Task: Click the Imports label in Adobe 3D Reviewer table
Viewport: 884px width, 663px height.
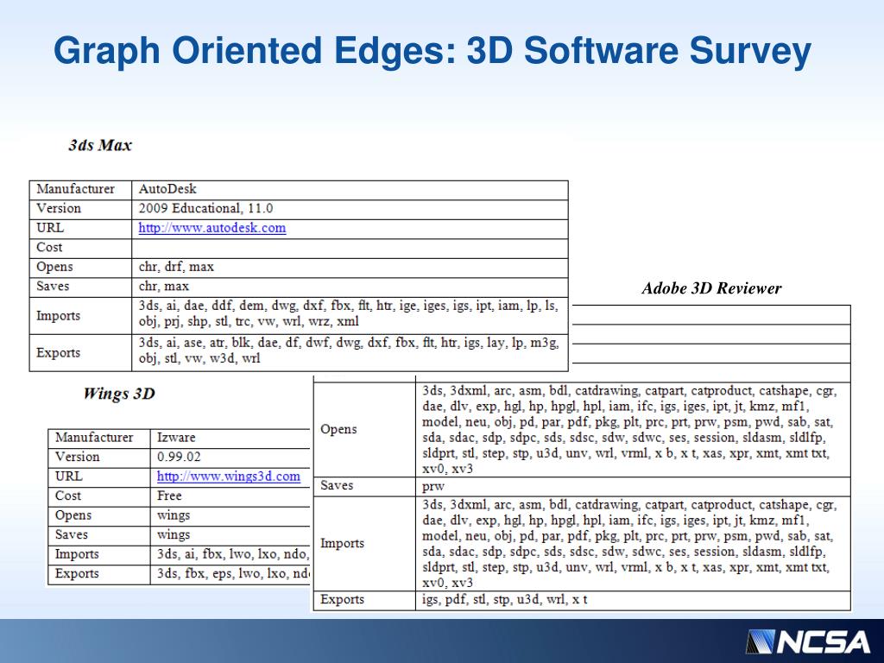Action: coord(342,543)
